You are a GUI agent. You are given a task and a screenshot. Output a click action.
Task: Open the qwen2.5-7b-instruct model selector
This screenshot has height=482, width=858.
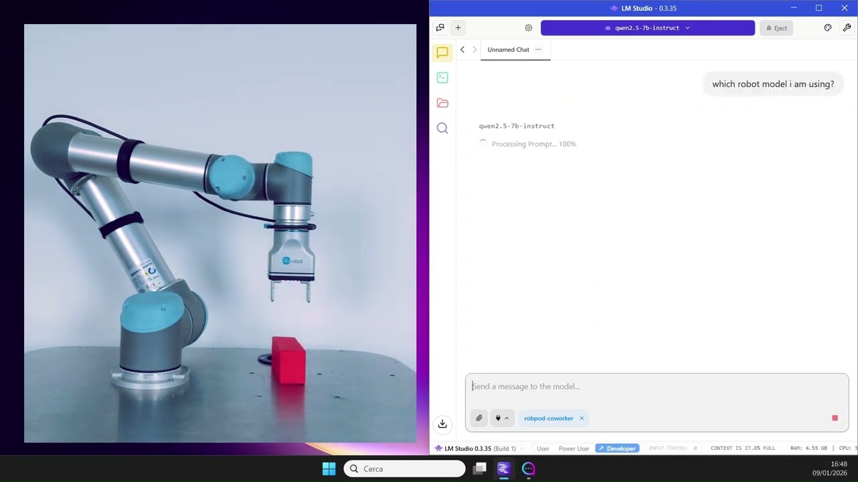coord(648,28)
